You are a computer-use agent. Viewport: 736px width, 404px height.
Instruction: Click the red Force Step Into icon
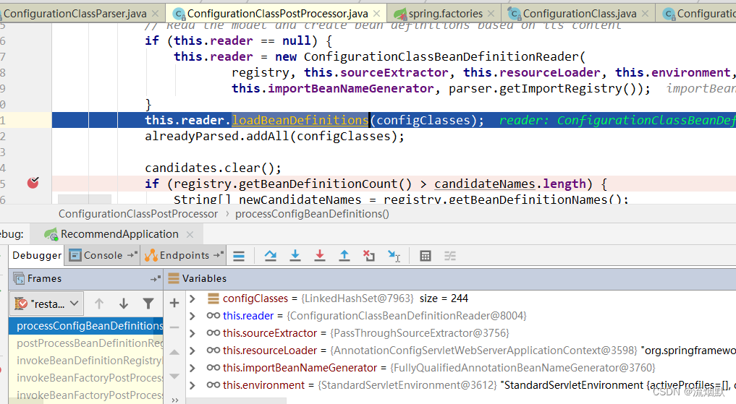pyautogui.click(x=320, y=256)
